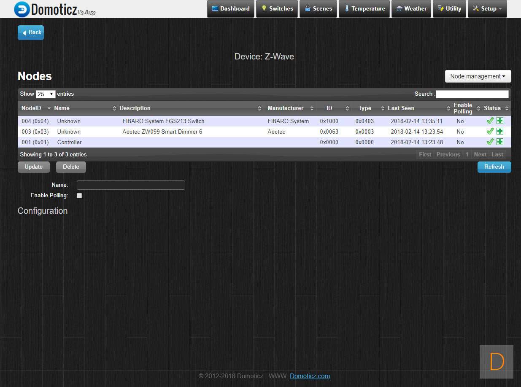Open the Node management dropdown
The image size is (521, 387).
(x=478, y=76)
